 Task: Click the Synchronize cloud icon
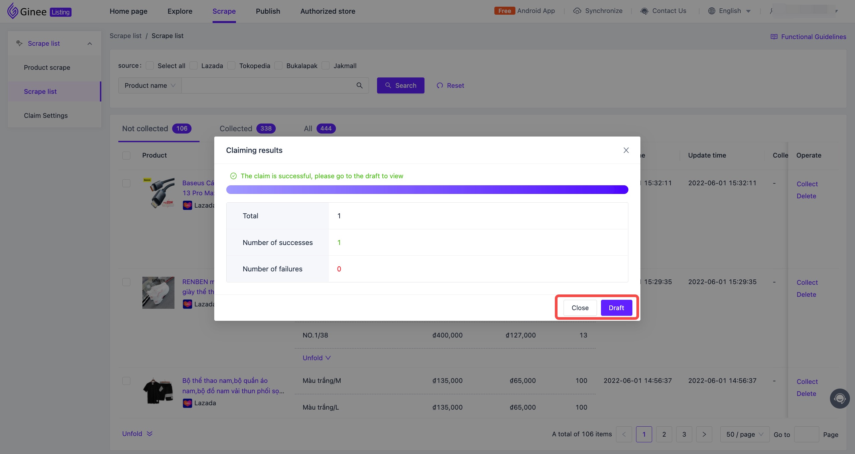click(x=577, y=11)
